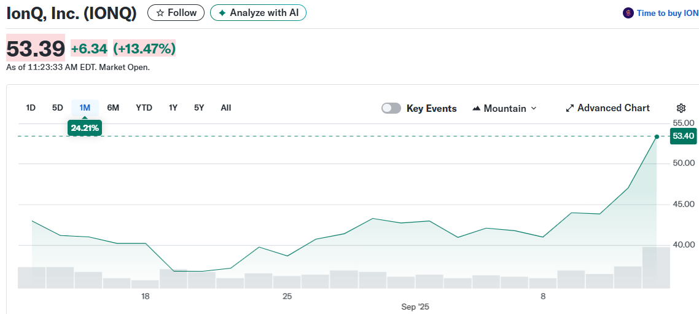
Task: Open the Time to buy ION link
Action: pyautogui.click(x=667, y=13)
